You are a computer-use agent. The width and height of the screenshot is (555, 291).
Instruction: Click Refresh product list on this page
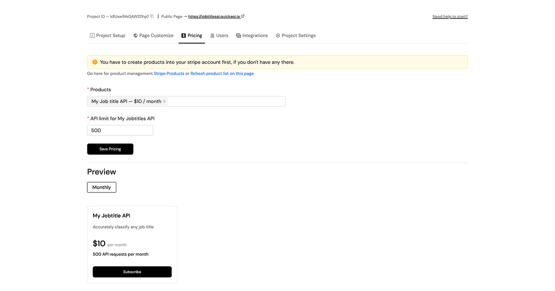[x=222, y=74]
